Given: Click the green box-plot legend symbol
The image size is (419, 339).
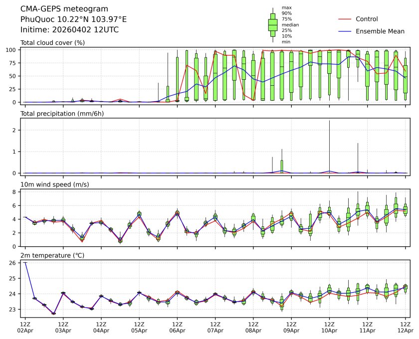Looking at the screenshot, I should [273, 25].
